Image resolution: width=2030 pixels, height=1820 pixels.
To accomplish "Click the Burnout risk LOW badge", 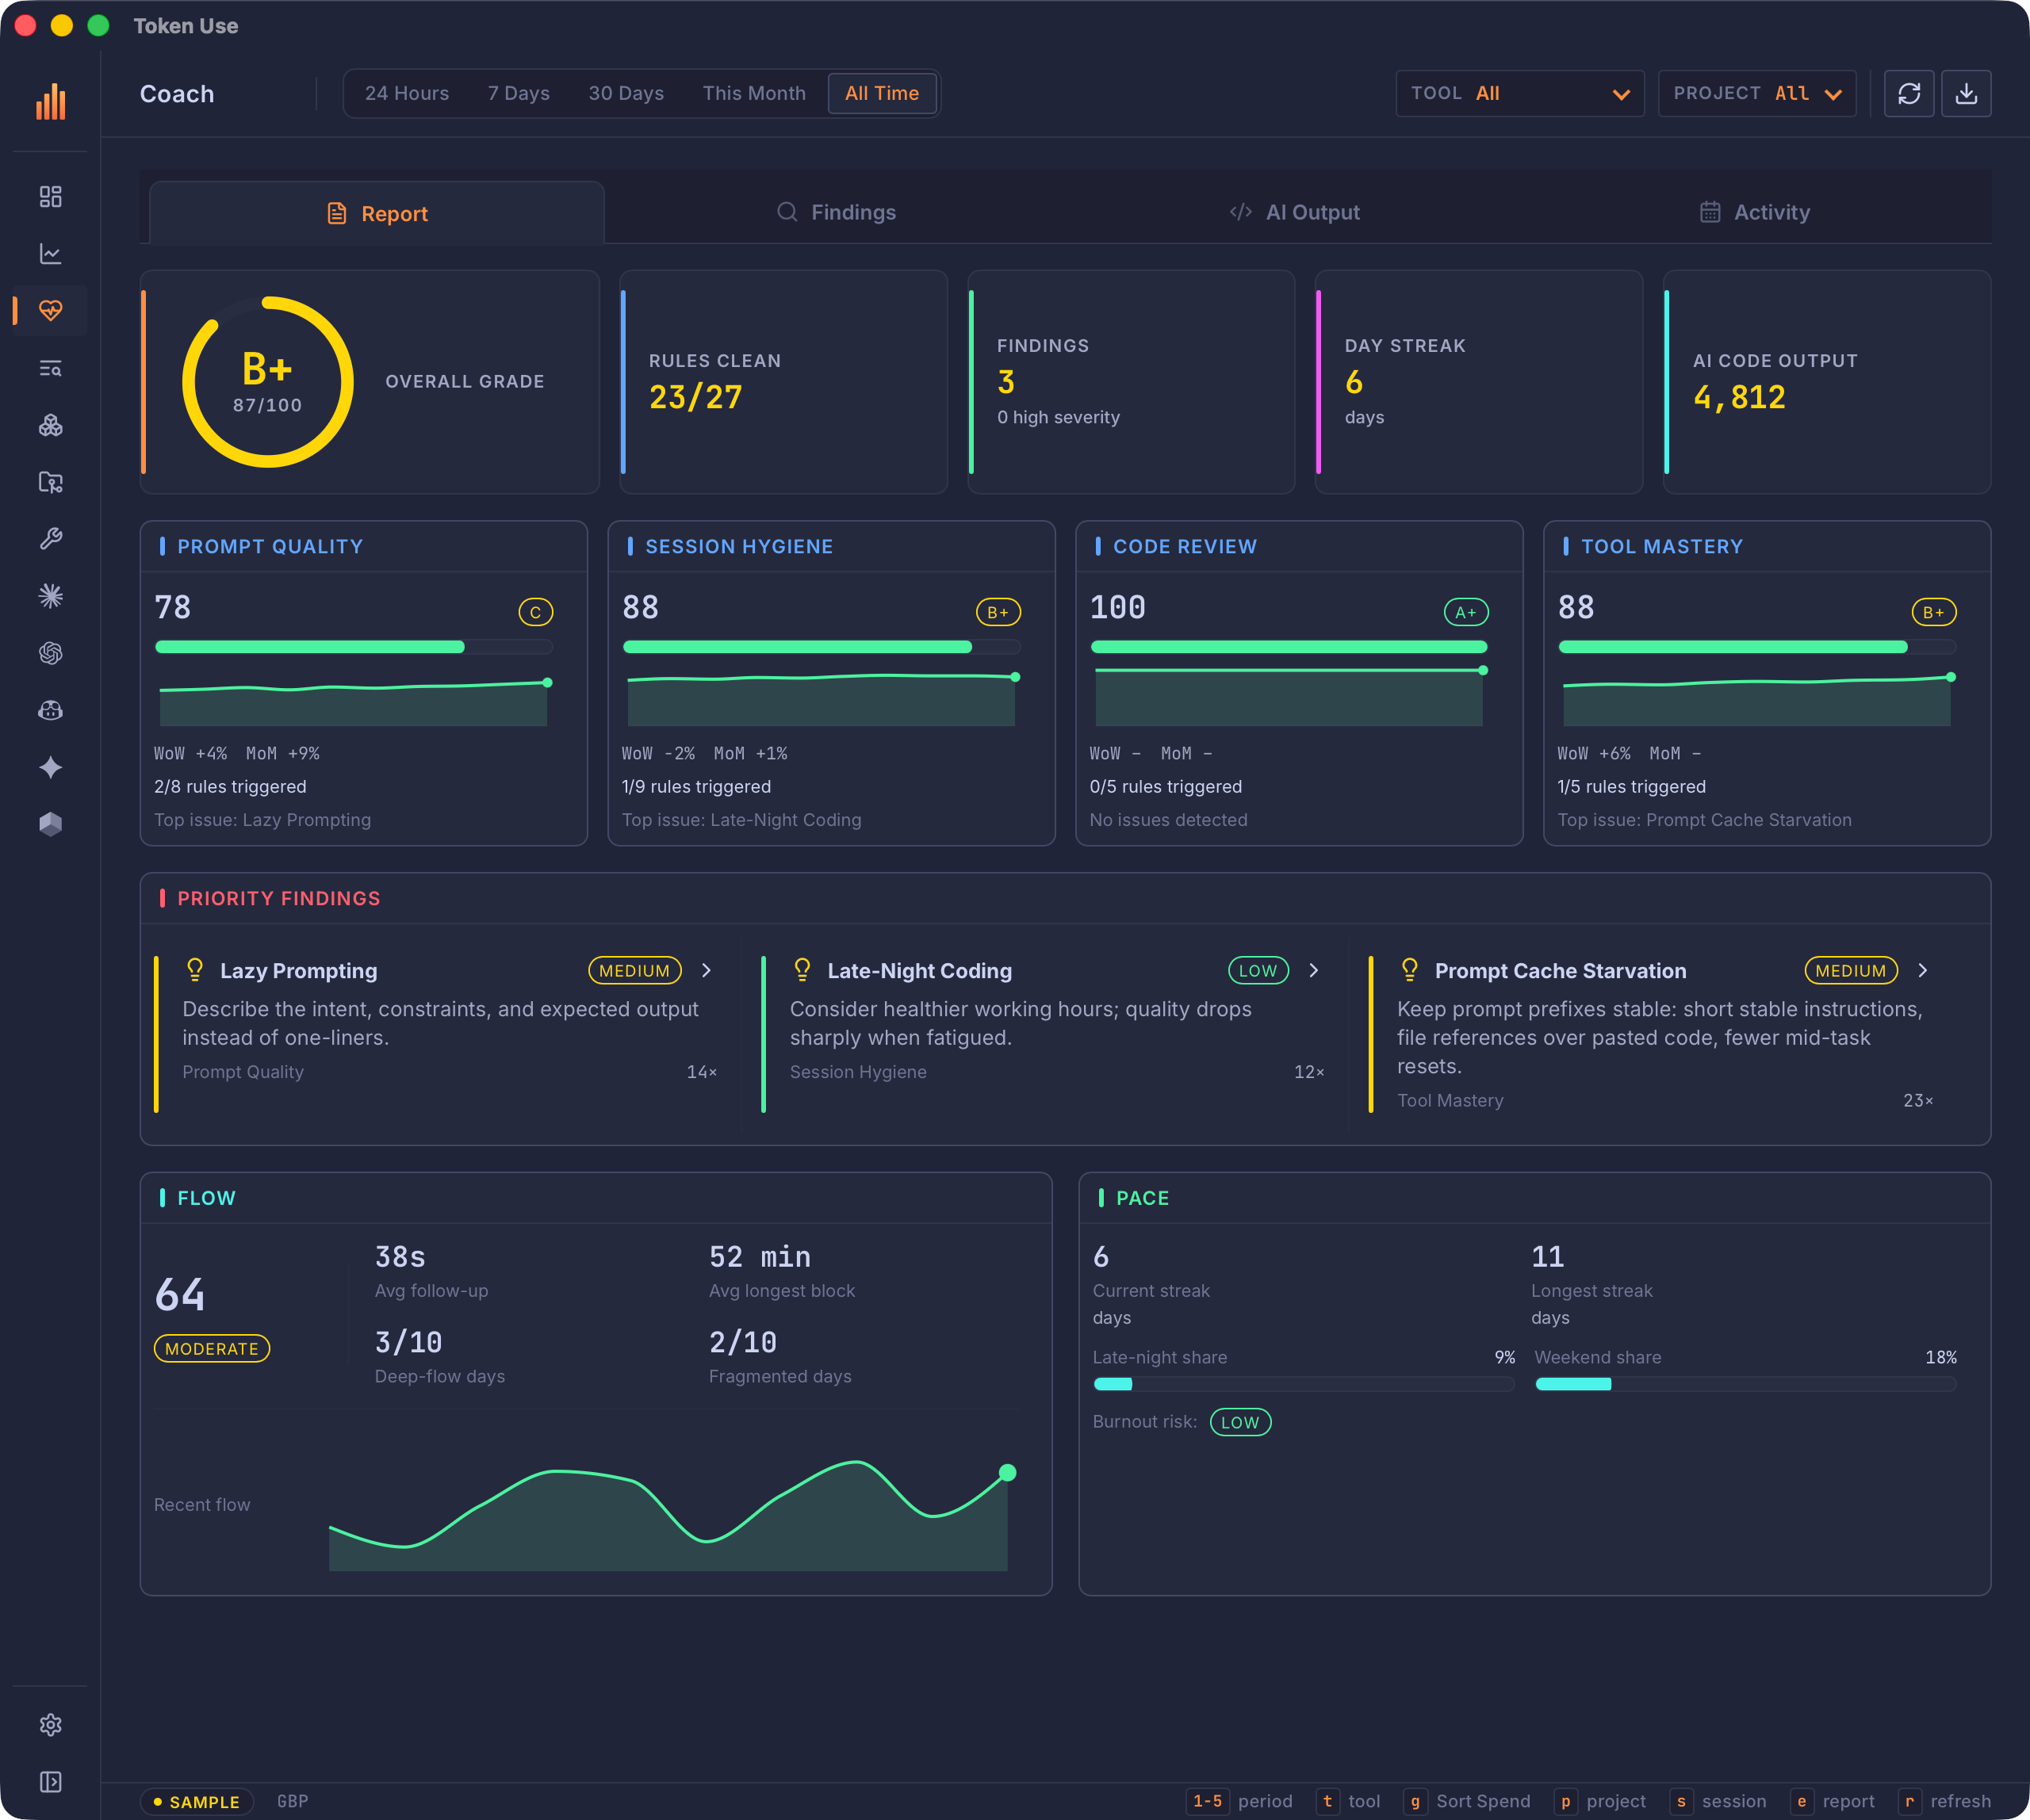I will click(x=1241, y=1422).
